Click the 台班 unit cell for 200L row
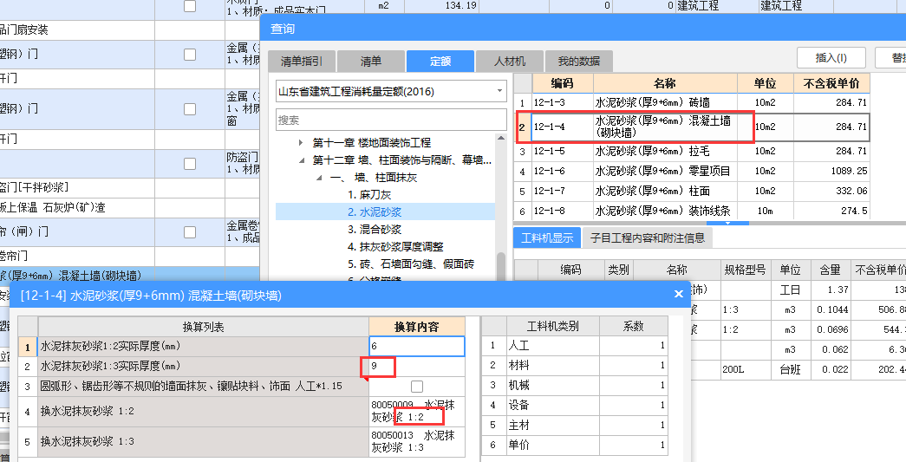 point(791,369)
